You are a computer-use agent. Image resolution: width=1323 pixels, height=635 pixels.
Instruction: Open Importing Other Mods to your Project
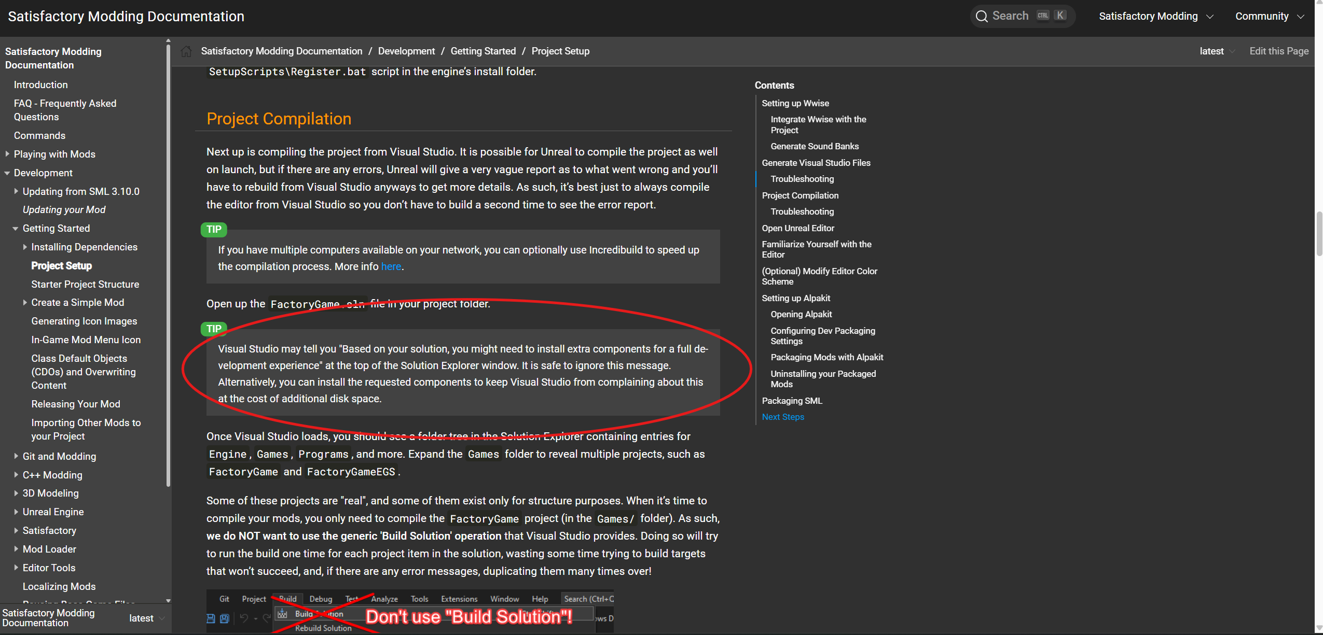(x=86, y=429)
